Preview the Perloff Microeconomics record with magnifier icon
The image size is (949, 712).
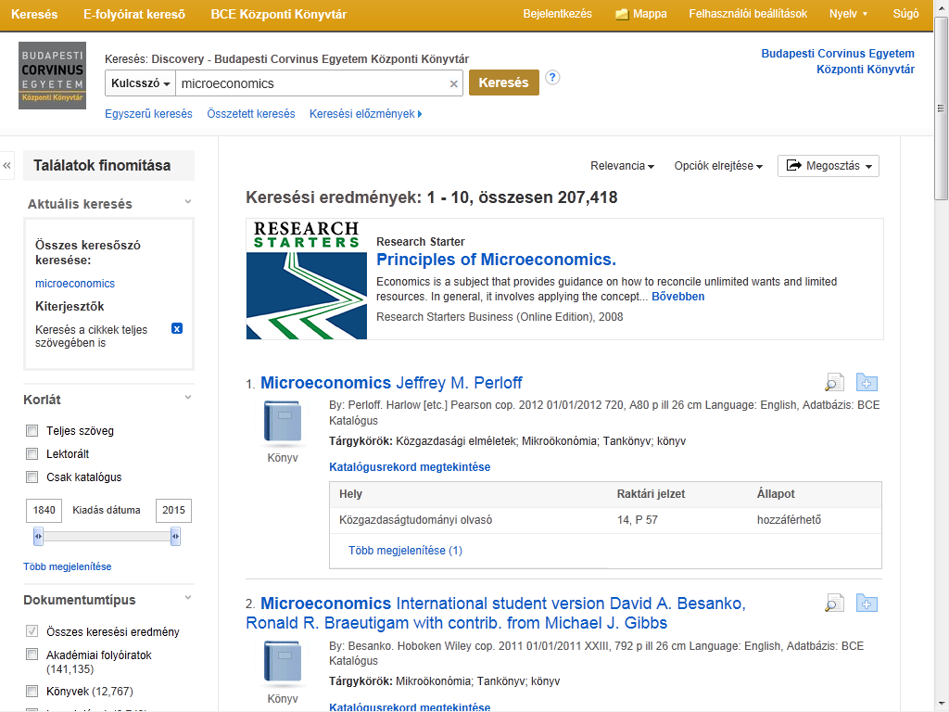tap(835, 383)
